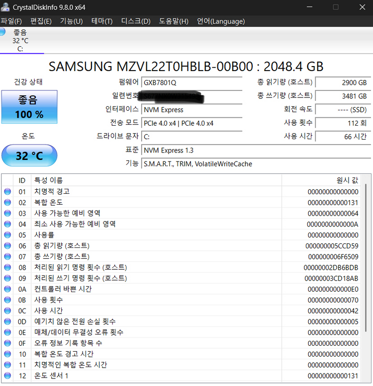Click raw value 000000000000E0
373x386 pixels.
click(333, 289)
